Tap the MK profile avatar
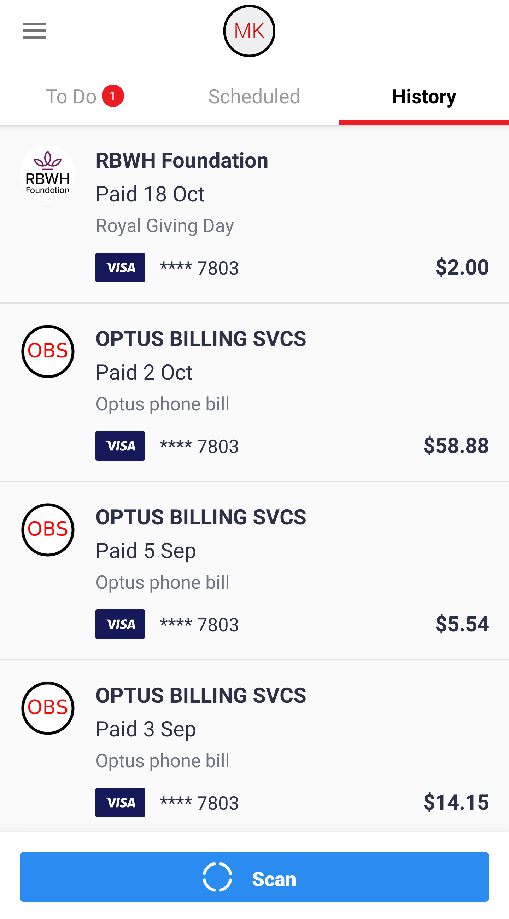Screen dimensions: 509x919 pyautogui.click(x=249, y=31)
